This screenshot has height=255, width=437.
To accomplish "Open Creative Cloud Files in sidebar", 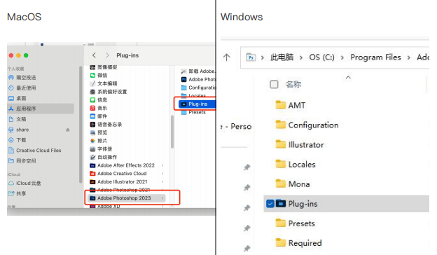I will pos(34,151).
